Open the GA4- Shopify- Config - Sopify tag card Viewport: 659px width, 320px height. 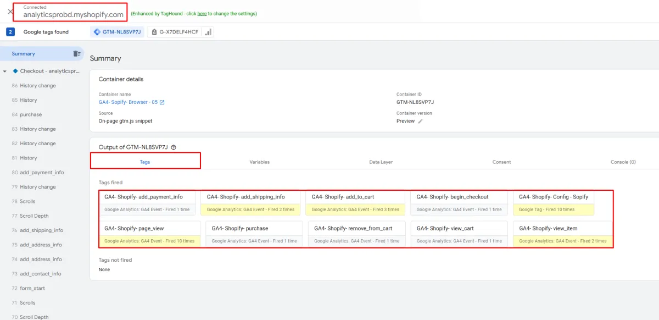(x=554, y=203)
